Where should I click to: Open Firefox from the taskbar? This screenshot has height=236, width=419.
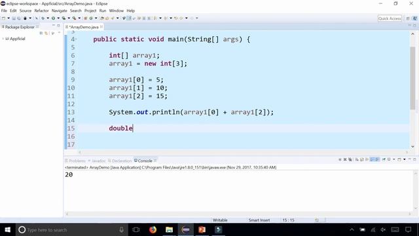pos(153,230)
